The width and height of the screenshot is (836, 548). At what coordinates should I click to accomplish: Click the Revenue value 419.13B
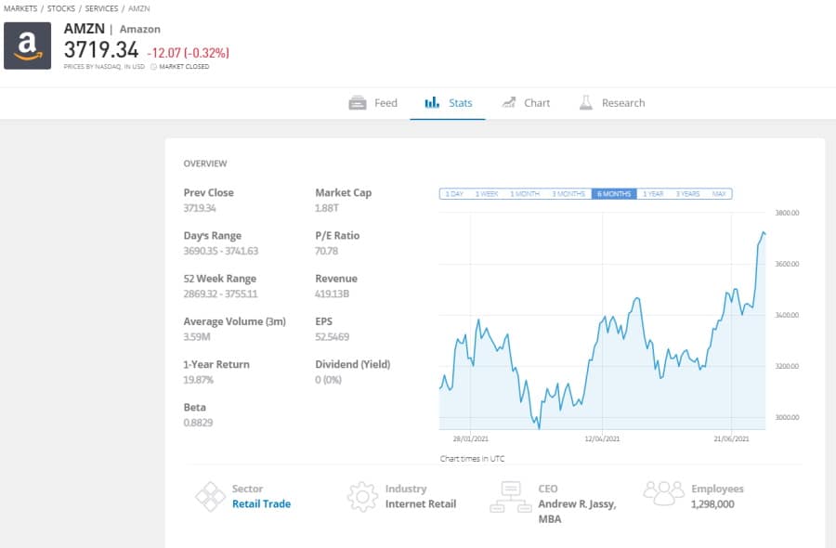[x=333, y=294]
